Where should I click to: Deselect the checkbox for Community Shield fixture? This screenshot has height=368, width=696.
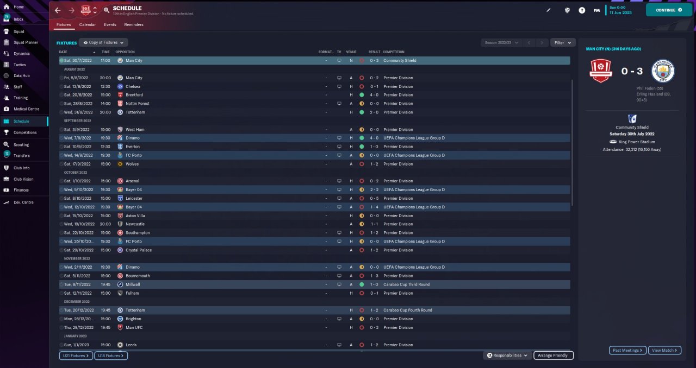tap(61, 61)
